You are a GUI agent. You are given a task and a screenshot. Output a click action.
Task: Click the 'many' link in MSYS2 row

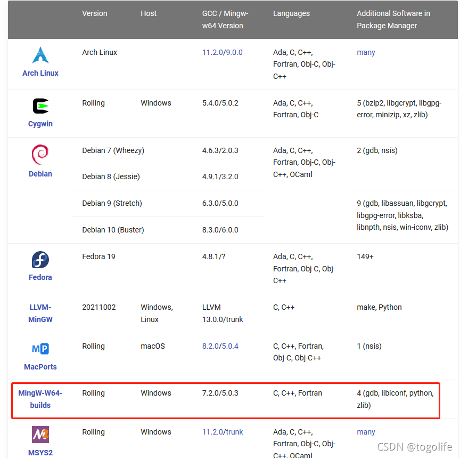click(366, 432)
